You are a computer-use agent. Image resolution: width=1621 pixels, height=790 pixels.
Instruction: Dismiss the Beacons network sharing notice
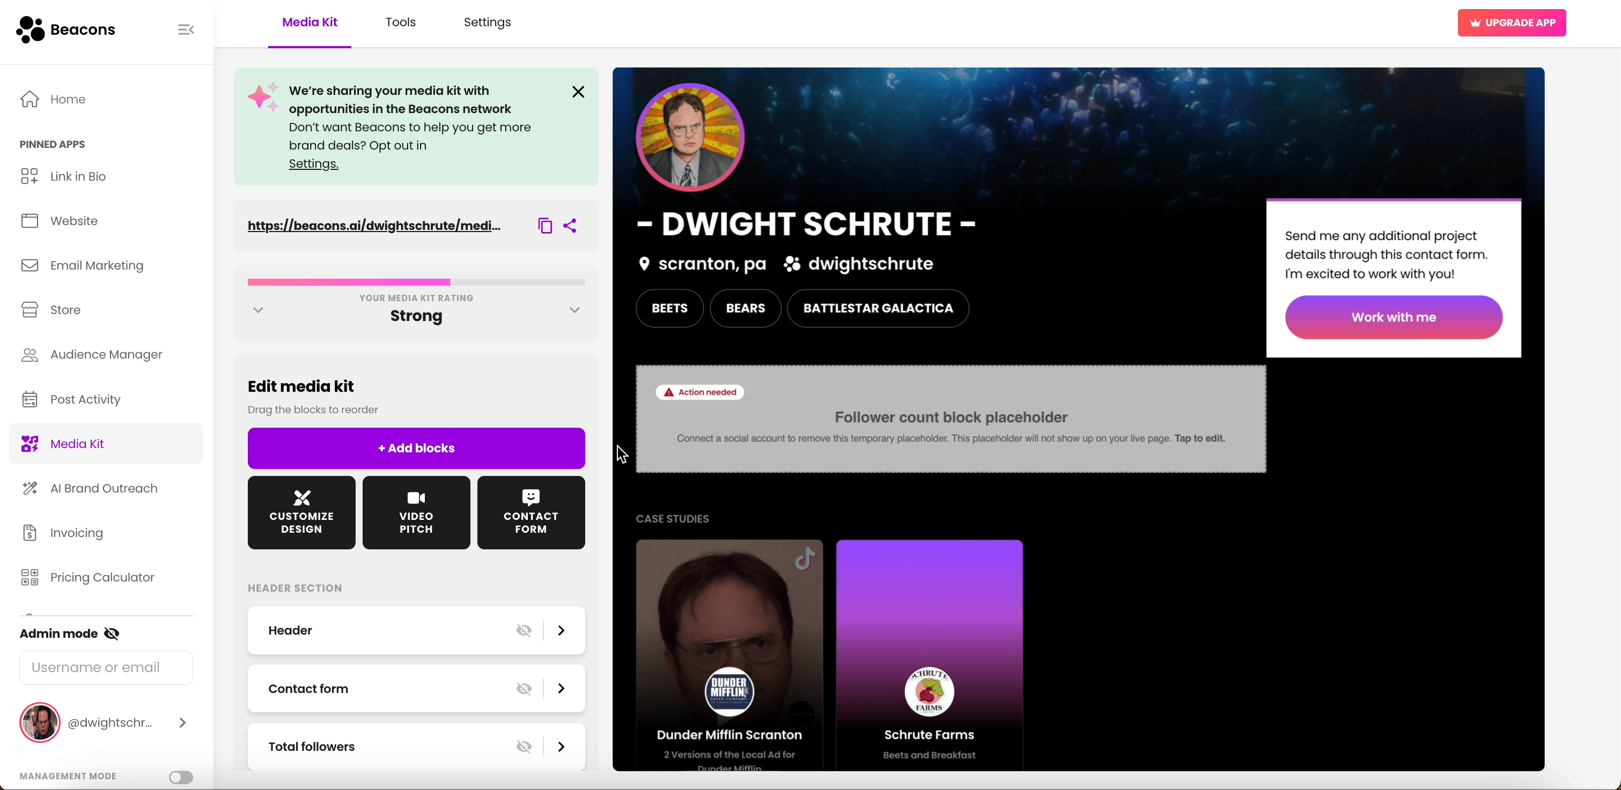point(578,92)
